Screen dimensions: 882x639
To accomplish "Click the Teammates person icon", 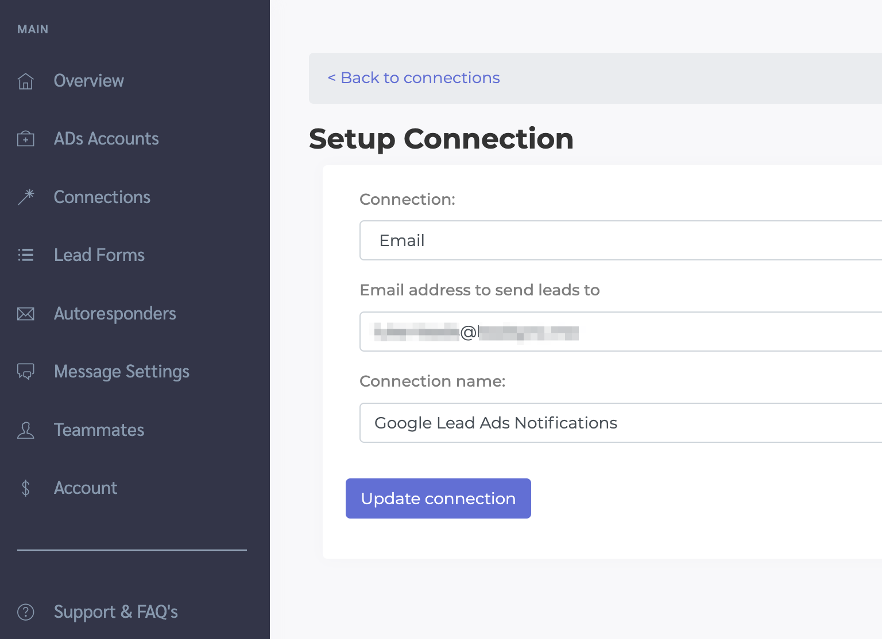I will click(25, 430).
